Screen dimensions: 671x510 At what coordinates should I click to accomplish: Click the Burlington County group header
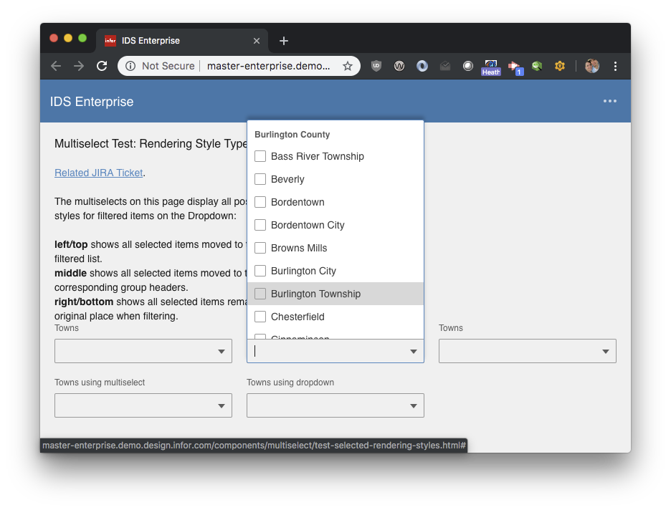pyautogui.click(x=292, y=134)
